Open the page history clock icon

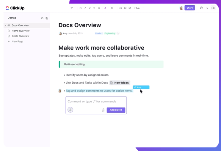click(x=201, y=8)
